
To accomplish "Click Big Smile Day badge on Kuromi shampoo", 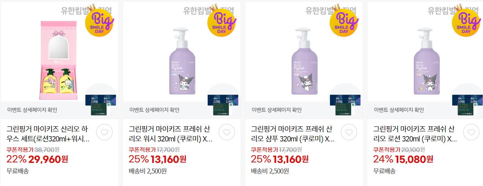I will [345, 21].
